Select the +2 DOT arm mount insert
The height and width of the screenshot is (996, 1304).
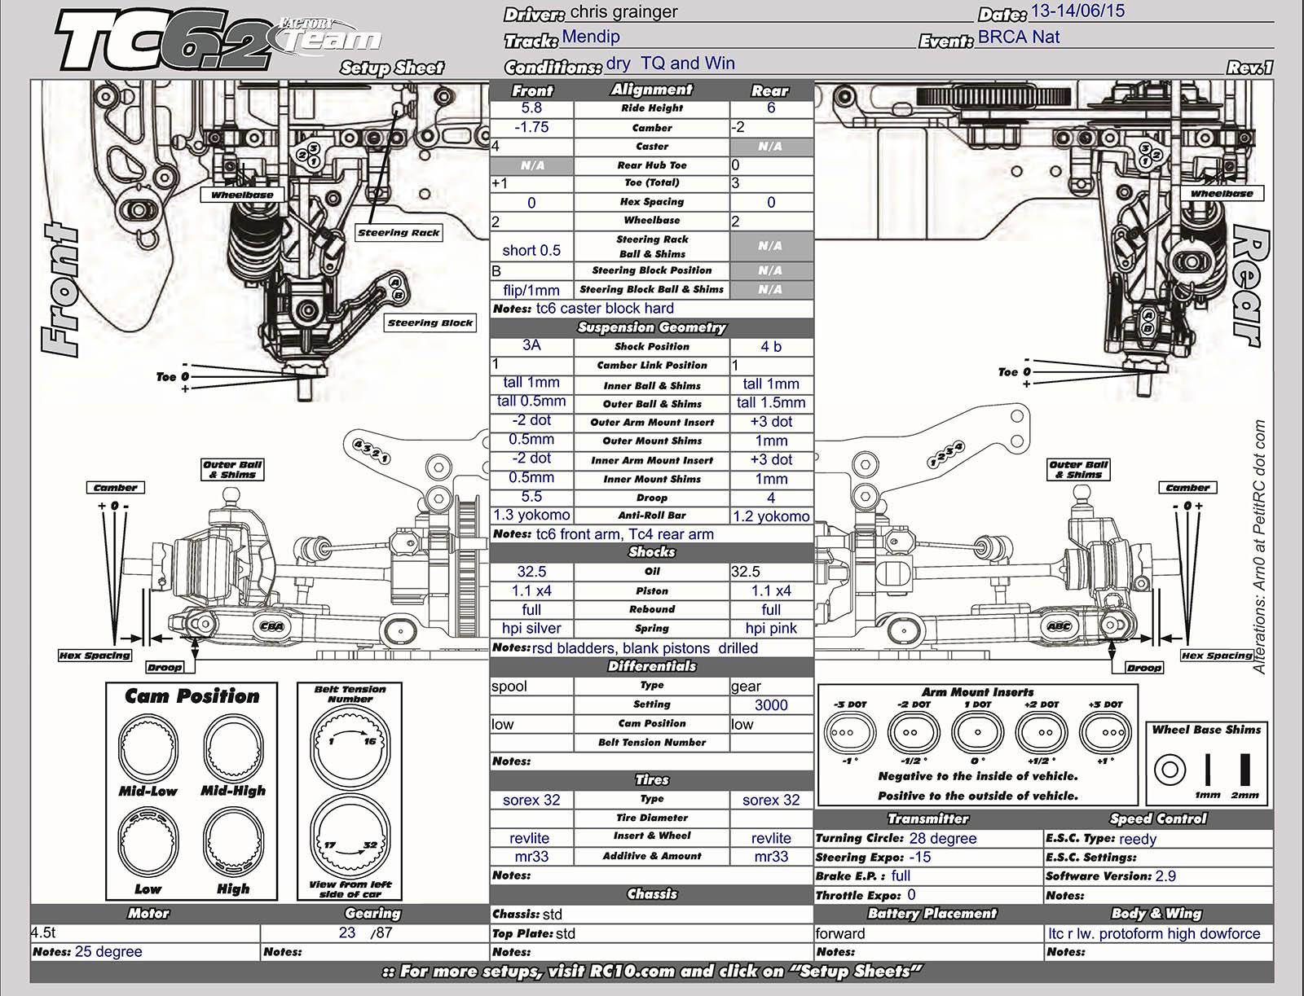point(1042,732)
